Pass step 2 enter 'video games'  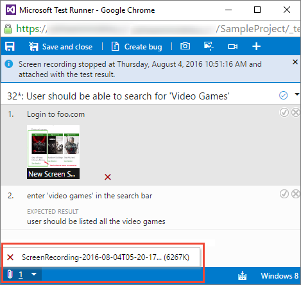(x=284, y=194)
